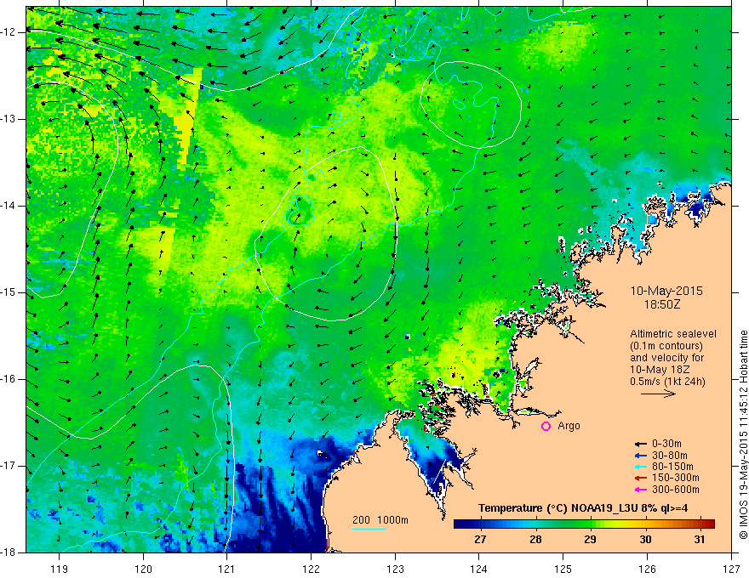Click the black 0-30m legend arrow
749x578 pixels.
click(x=640, y=444)
